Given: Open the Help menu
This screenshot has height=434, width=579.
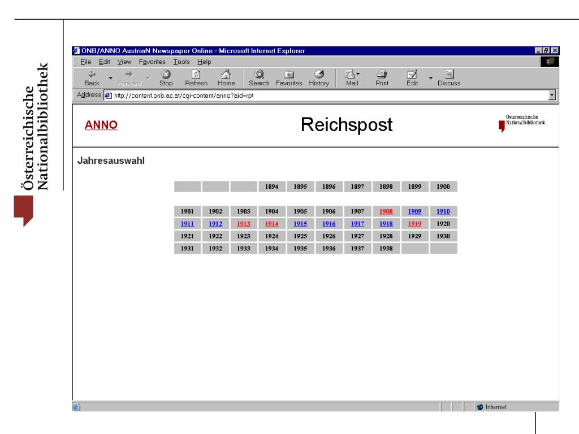Looking at the screenshot, I should [x=204, y=62].
